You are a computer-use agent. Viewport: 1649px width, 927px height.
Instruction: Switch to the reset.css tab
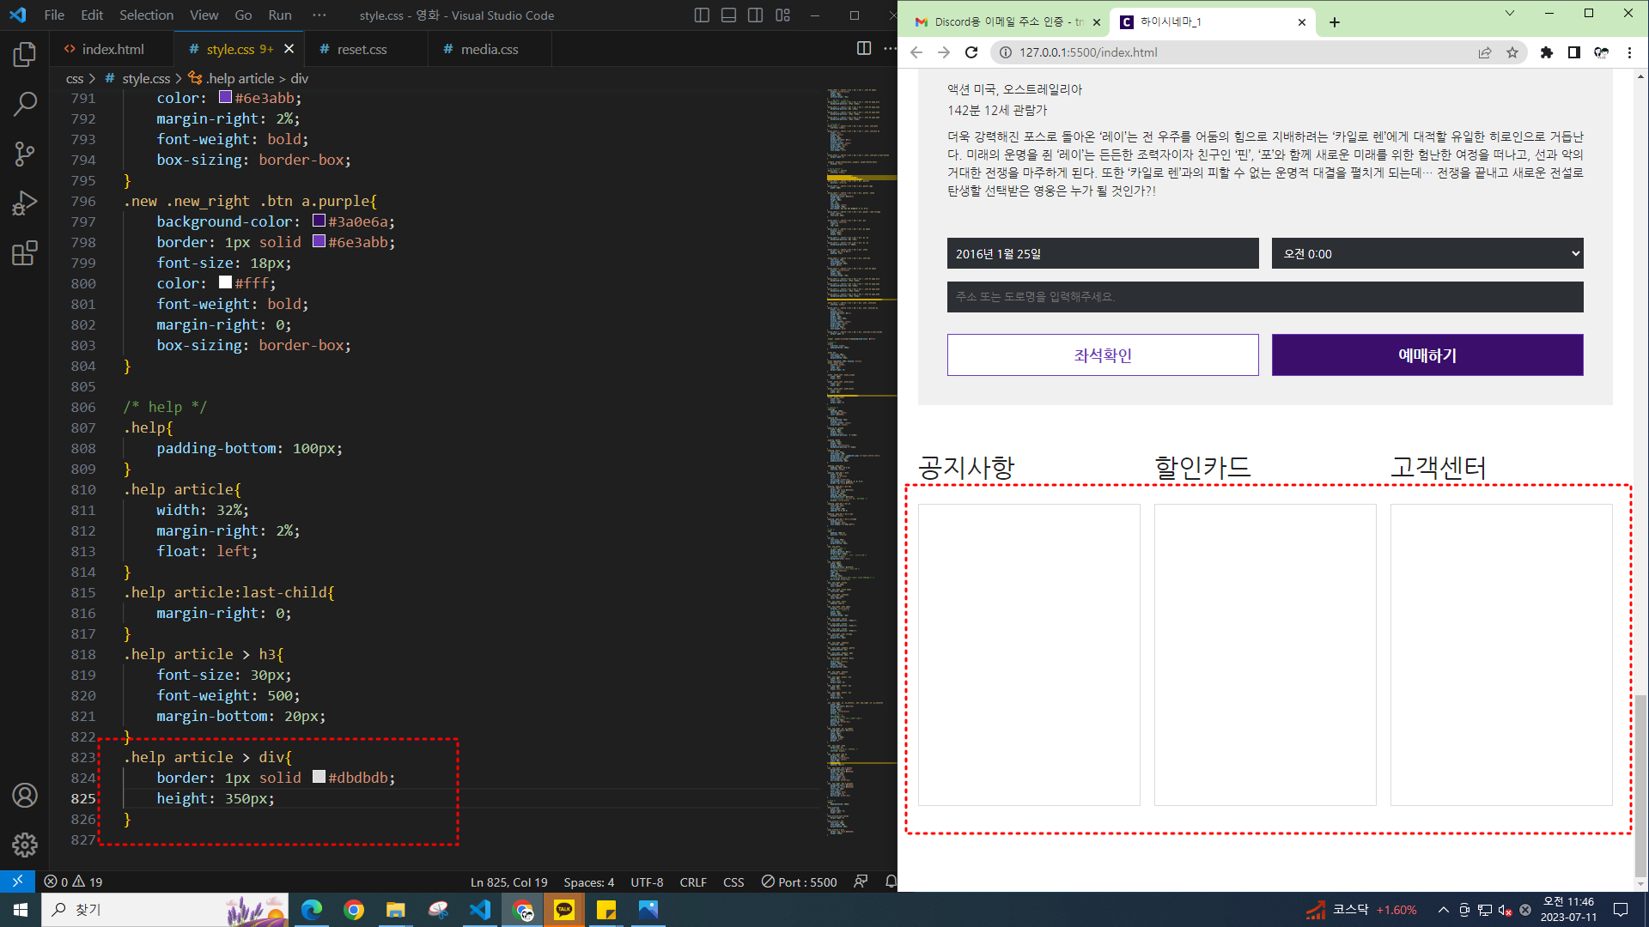point(362,50)
